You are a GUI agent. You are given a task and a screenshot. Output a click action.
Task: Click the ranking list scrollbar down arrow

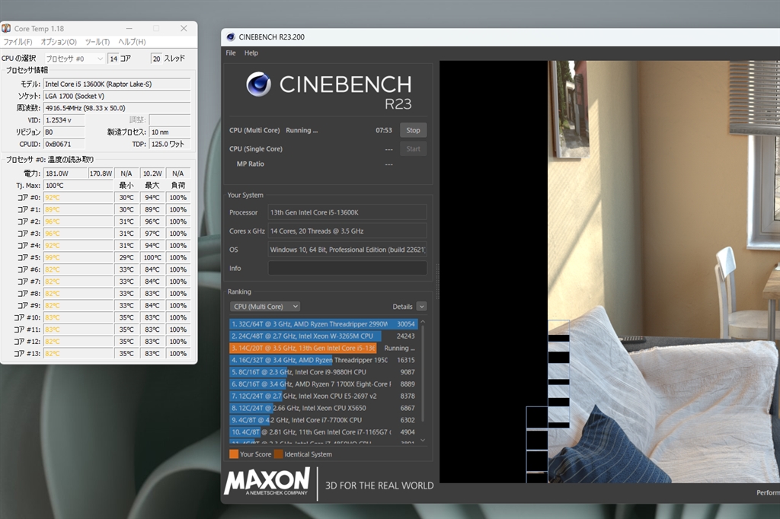[x=423, y=440]
